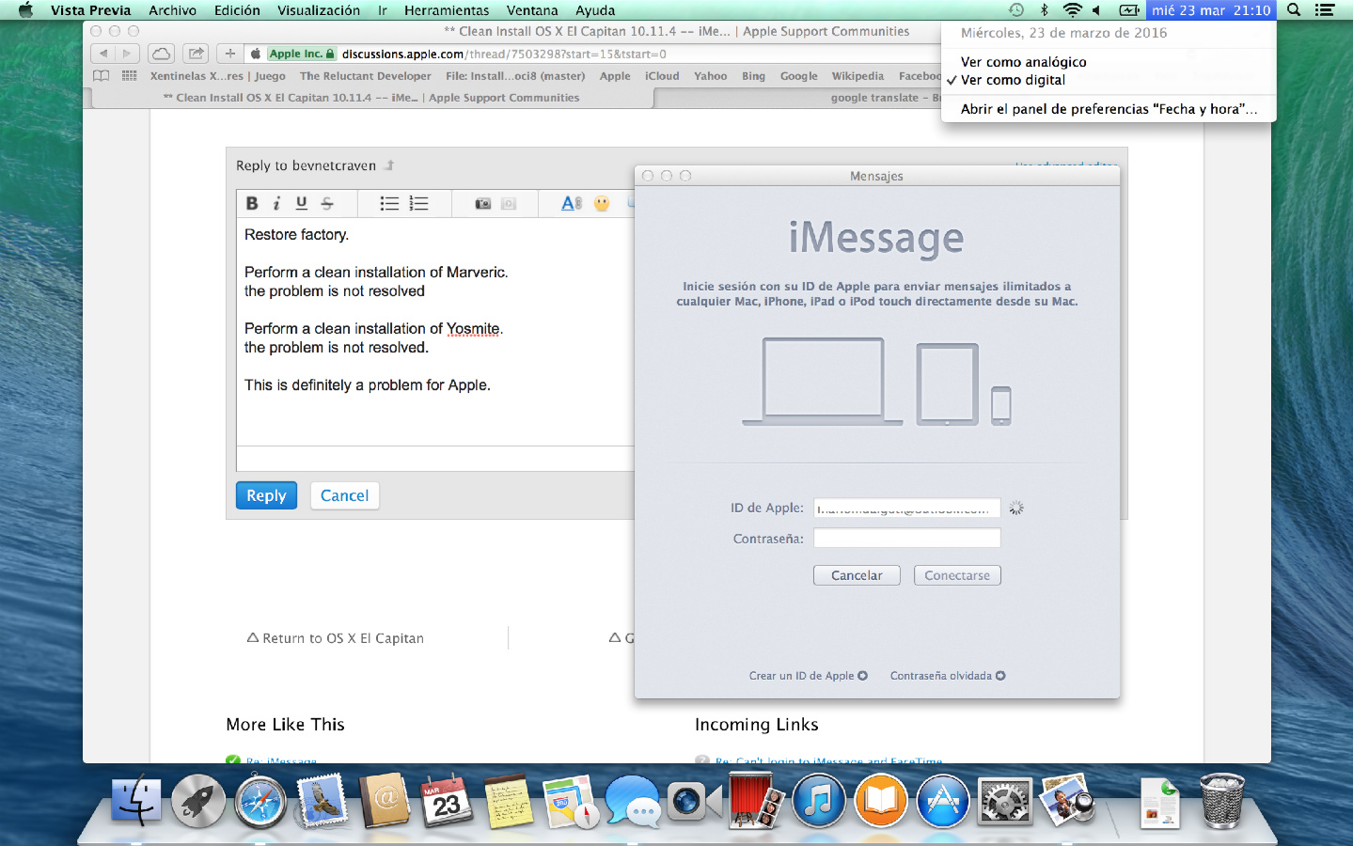This screenshot has width=1353, height=846.
Task: Apply strikethrough in the reply editor
Action: pos(327,203)
